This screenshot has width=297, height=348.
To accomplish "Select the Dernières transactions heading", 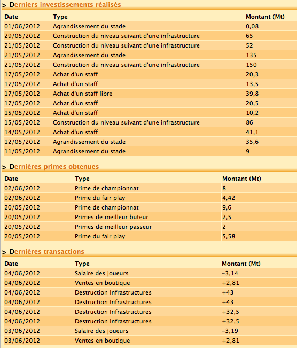I will pos(46,252).
